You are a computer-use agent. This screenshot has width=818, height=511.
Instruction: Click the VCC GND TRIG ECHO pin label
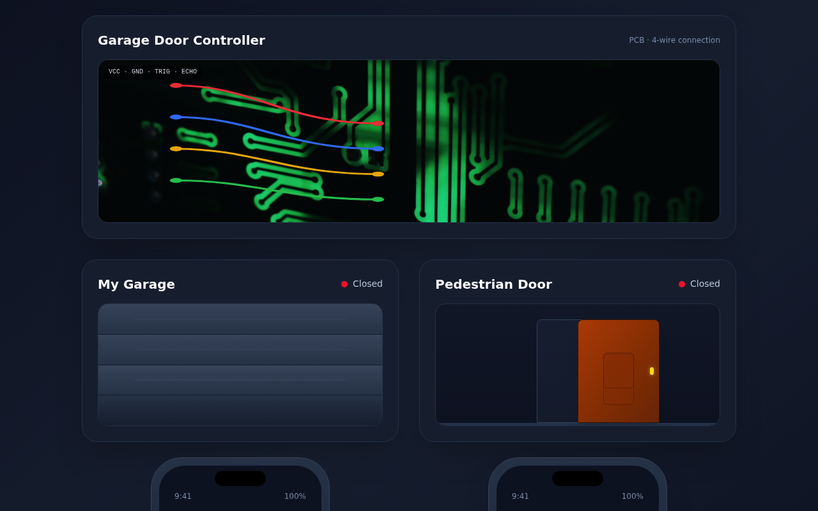pos(153,72)
